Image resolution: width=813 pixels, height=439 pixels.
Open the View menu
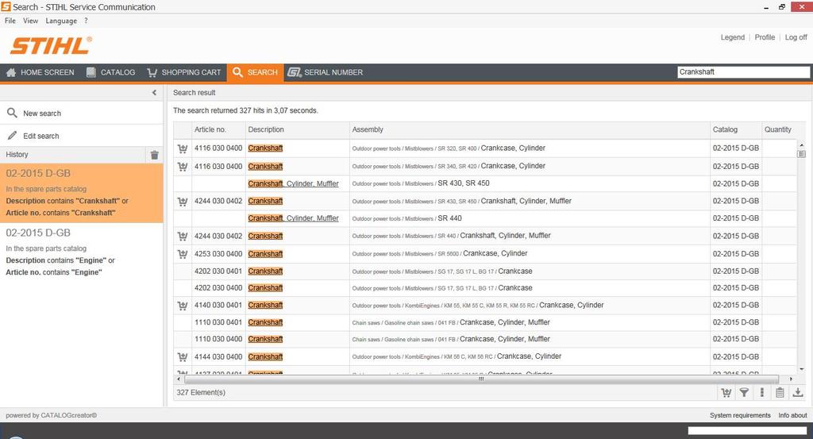click(x=30, y=21)
